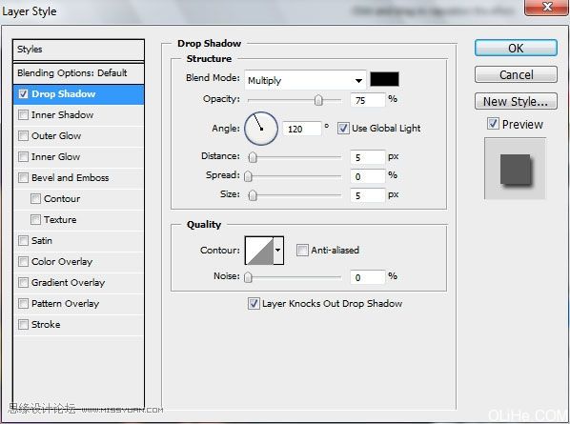Enable the Outer Glow checkbox
The width and height of the screenshot is (570, 424).
(23, 136)
